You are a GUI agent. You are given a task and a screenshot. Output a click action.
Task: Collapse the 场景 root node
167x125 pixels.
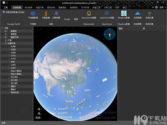(2, 28)
